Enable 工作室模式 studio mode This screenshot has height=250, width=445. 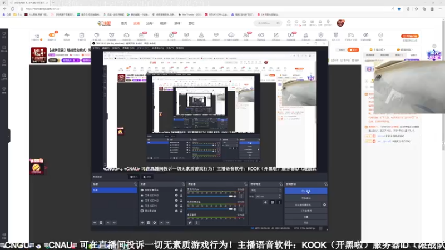pos(305,211)
